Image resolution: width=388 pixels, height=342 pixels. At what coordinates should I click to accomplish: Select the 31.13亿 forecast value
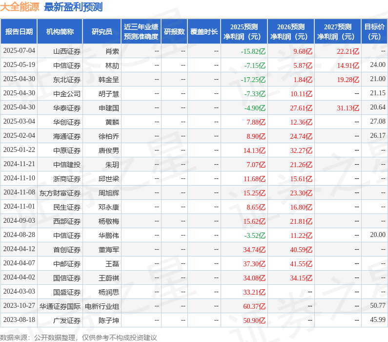pos(348,107)
